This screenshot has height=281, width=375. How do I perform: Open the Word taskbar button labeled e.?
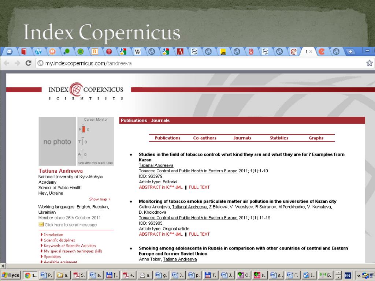pos(96,275)
